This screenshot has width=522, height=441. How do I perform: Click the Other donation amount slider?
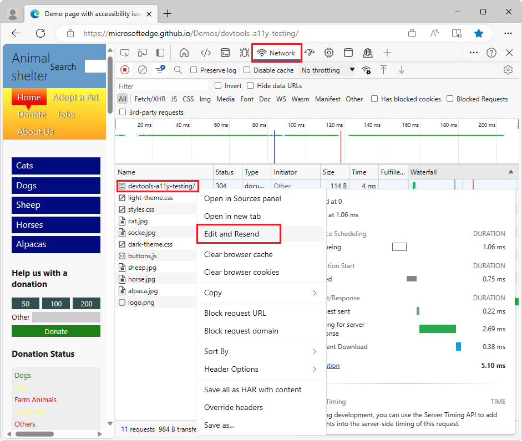click(68, 317)
